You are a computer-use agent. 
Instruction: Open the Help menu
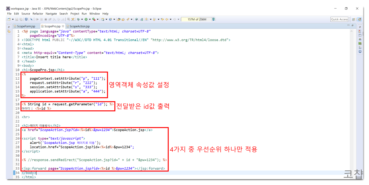[105, 13]
